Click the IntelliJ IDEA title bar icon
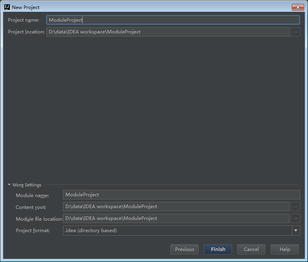This screenshot has width=308, height=262. [7, 7]
